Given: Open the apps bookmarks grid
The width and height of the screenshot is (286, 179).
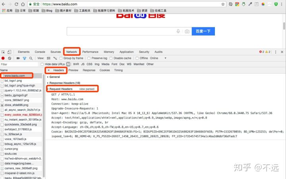Looking at the screenshot, I should pos(7,11).
